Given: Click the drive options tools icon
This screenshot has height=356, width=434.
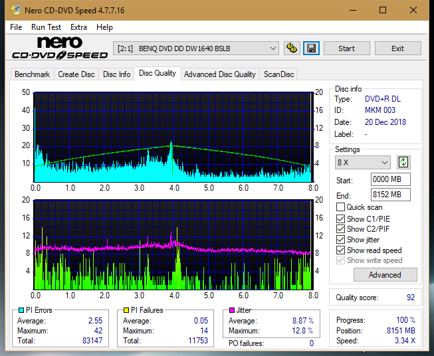Looking at the screenshot, I should pos(292,48).
